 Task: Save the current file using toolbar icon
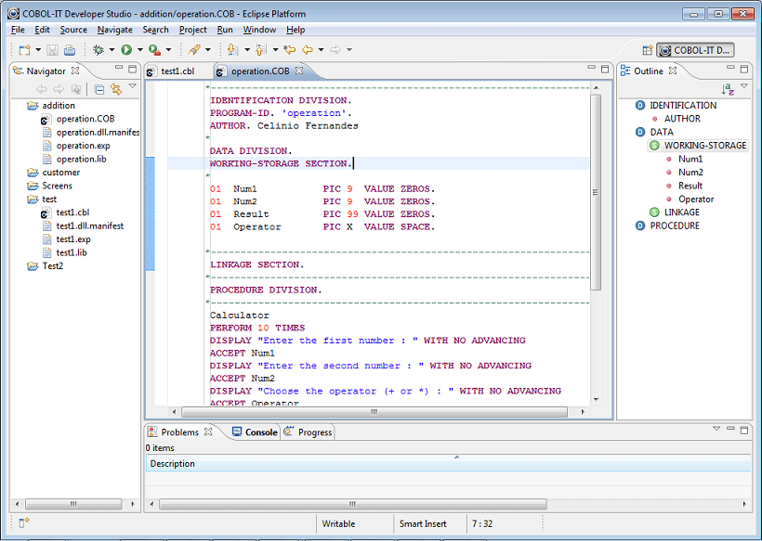(x=51, y=49)
